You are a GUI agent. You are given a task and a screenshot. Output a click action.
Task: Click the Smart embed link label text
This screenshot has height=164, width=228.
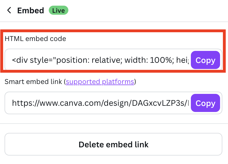click(33, 82)
